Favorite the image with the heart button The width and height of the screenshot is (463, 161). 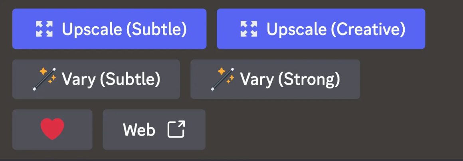[52, 130]
